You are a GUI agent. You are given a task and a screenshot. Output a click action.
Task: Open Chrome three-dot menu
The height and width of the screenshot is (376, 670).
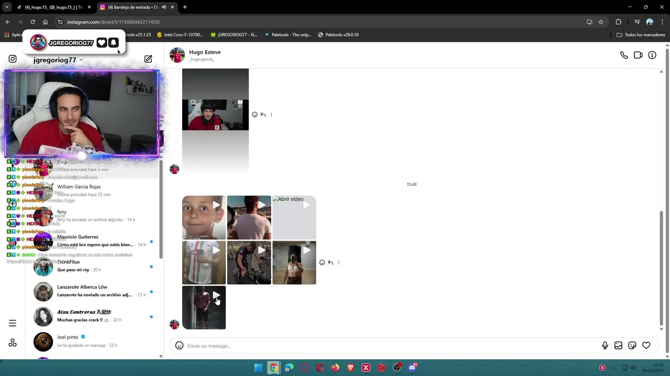click(x=662, y=22)
